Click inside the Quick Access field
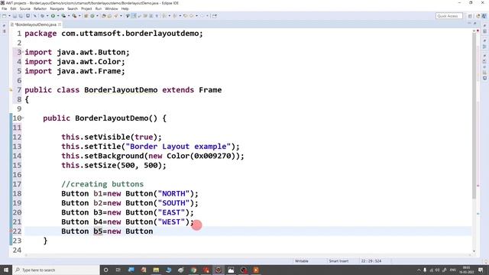489x275 pixels. 449,16
